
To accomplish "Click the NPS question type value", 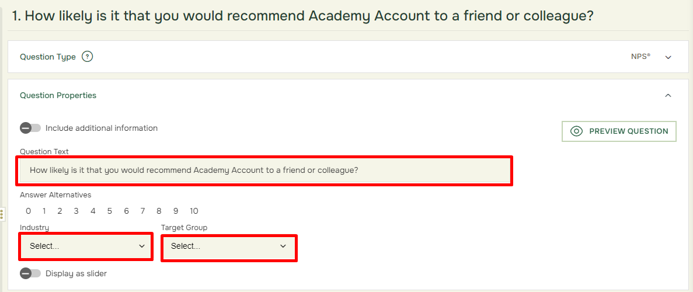I will click(x=640, y=57).
